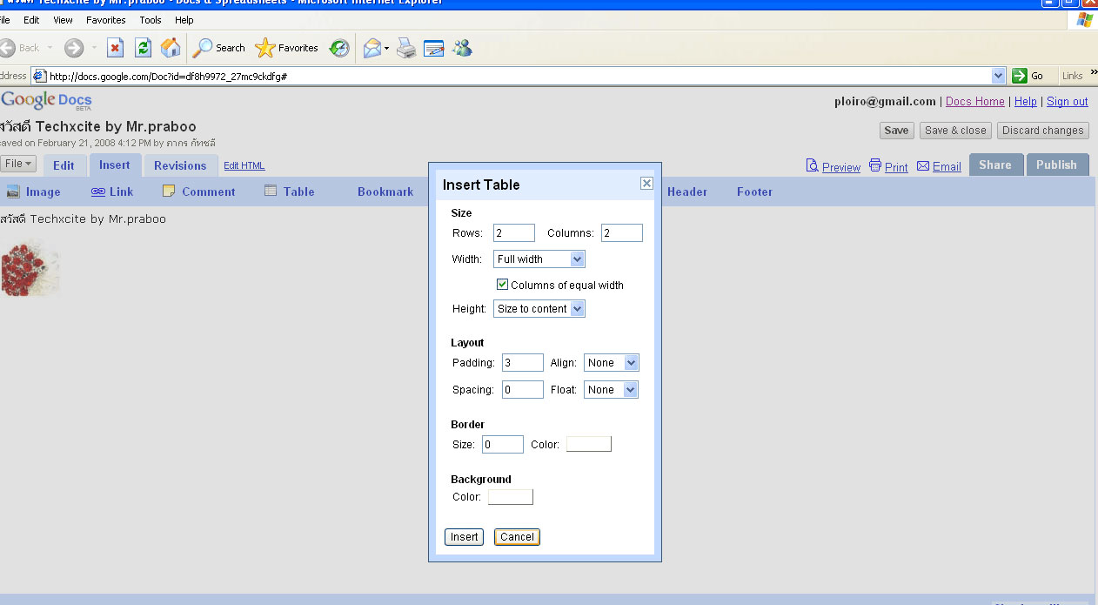Click the Cancel button in dialog
Screen dimensions: 1098x605
[517, 537]
